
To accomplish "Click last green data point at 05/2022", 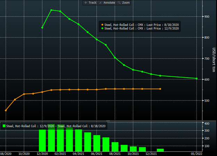I will 196,78.
